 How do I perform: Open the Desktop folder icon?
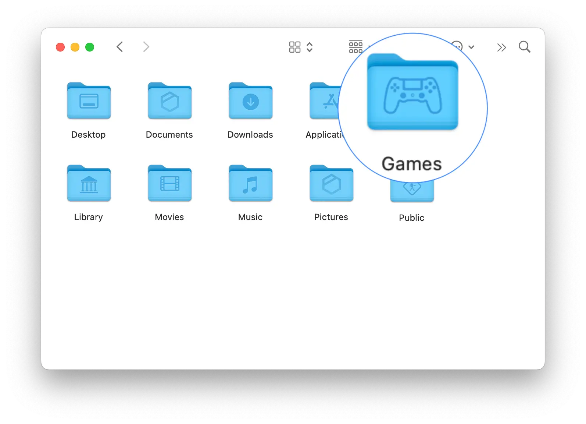[89, 101]
